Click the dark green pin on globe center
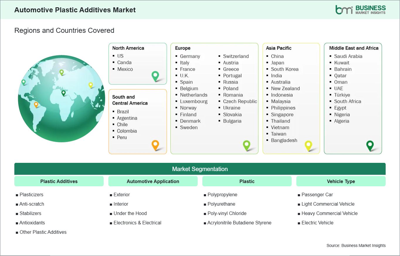The height and width of the screenshot is (256, 400). pos(64,93)
